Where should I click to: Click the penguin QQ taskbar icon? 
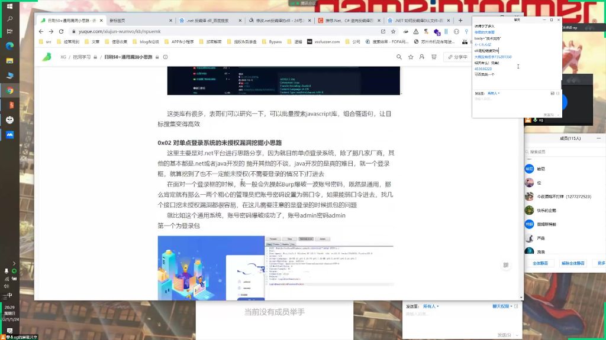[9, 120]
